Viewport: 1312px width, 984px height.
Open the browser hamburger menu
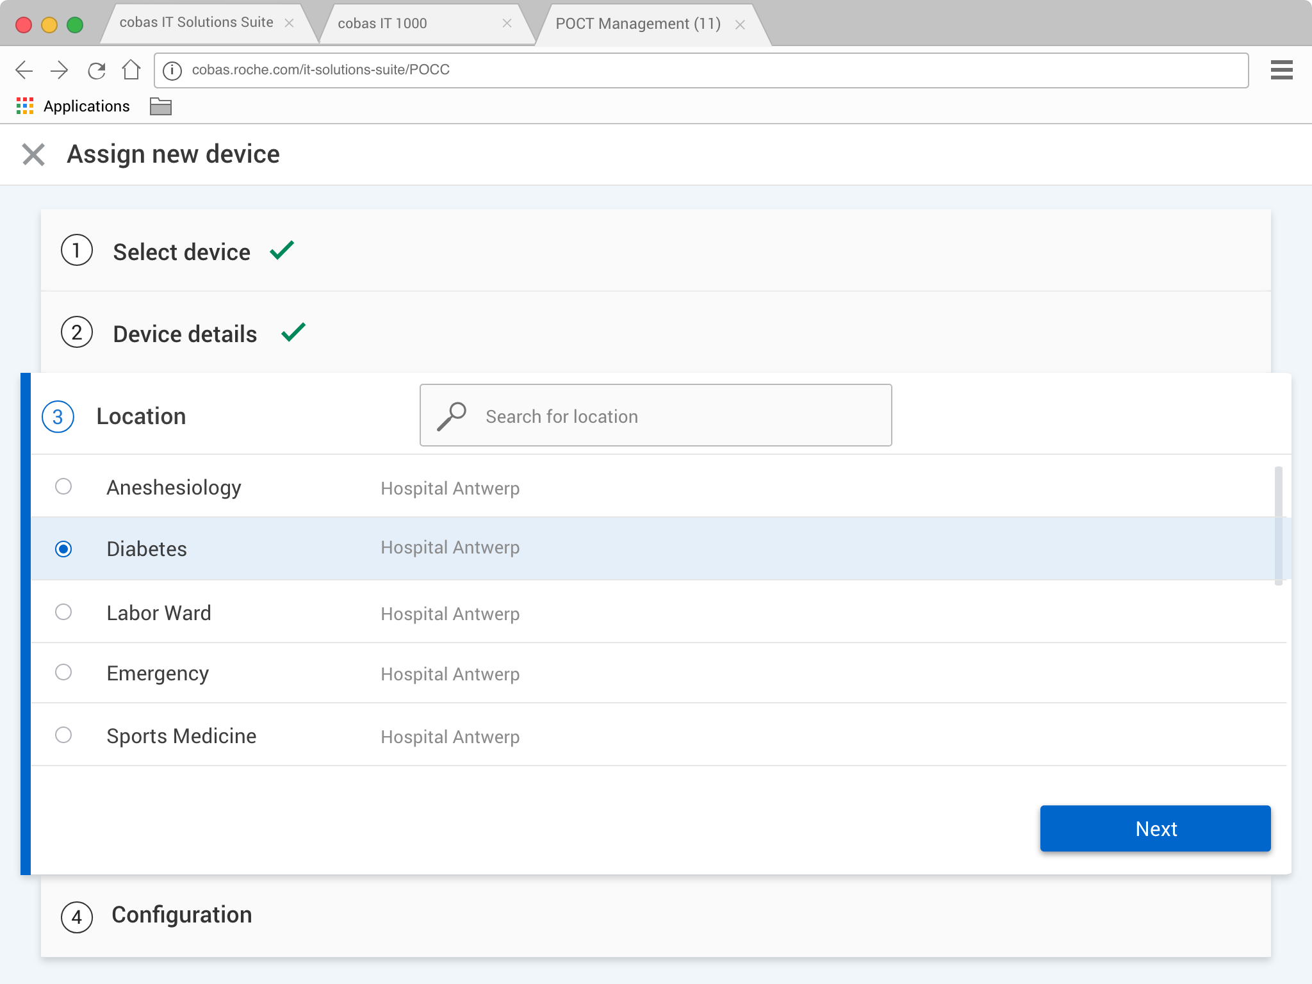(1281, 70)
